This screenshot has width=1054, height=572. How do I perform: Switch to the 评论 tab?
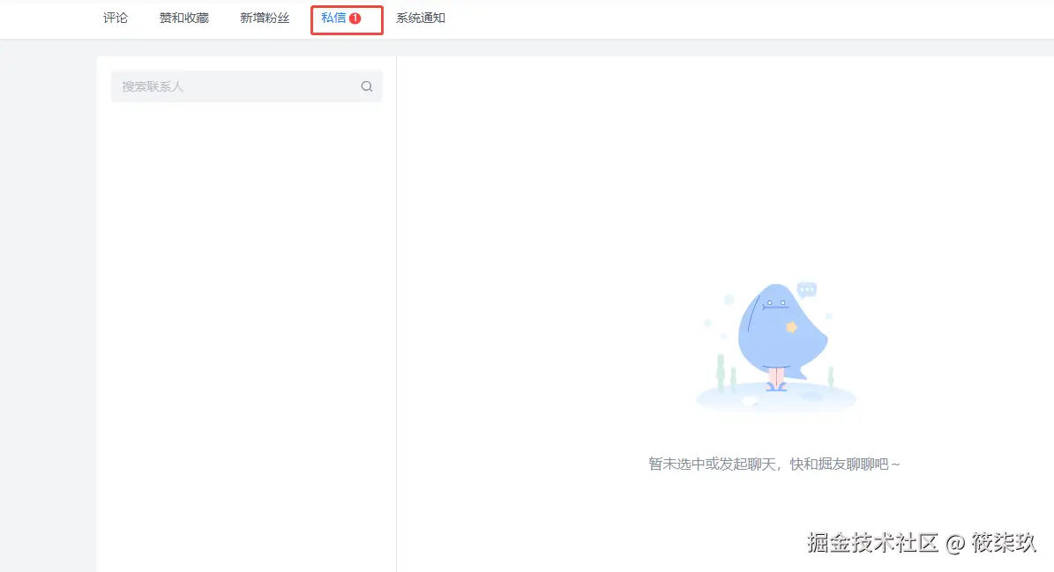tap(115, 18)
